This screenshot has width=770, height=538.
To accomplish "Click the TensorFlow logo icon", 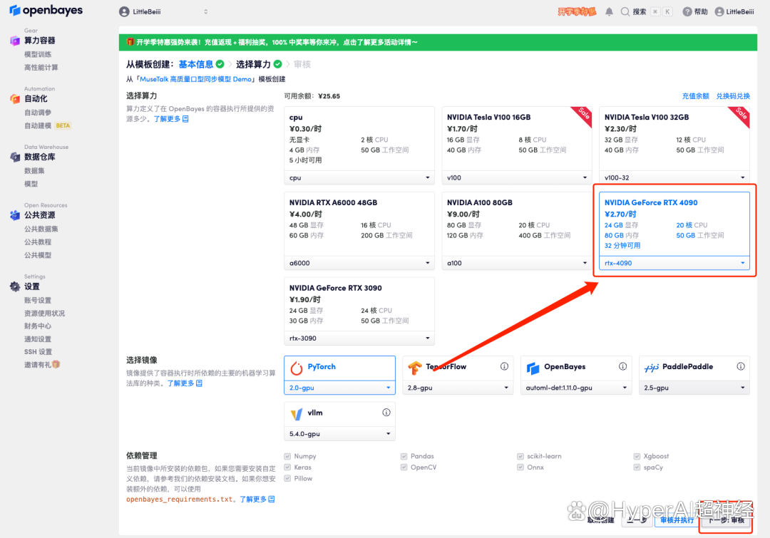I will pos(415,368).
